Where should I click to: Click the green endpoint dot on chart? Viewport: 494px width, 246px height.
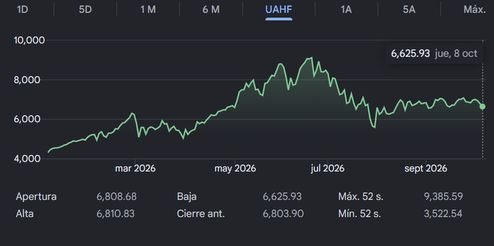click(x=482, y=107)
